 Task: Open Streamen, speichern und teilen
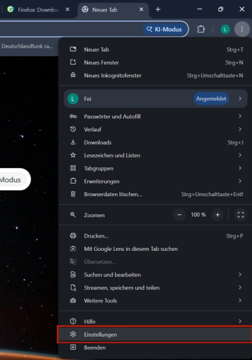click(x=155, y=287)
